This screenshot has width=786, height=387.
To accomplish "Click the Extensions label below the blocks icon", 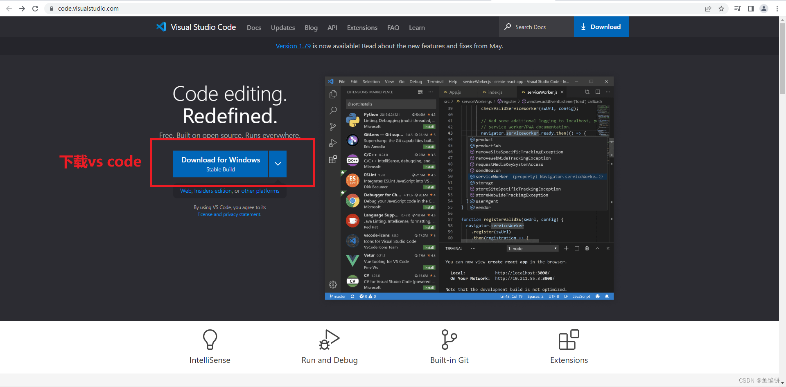I will coord(569,360).
